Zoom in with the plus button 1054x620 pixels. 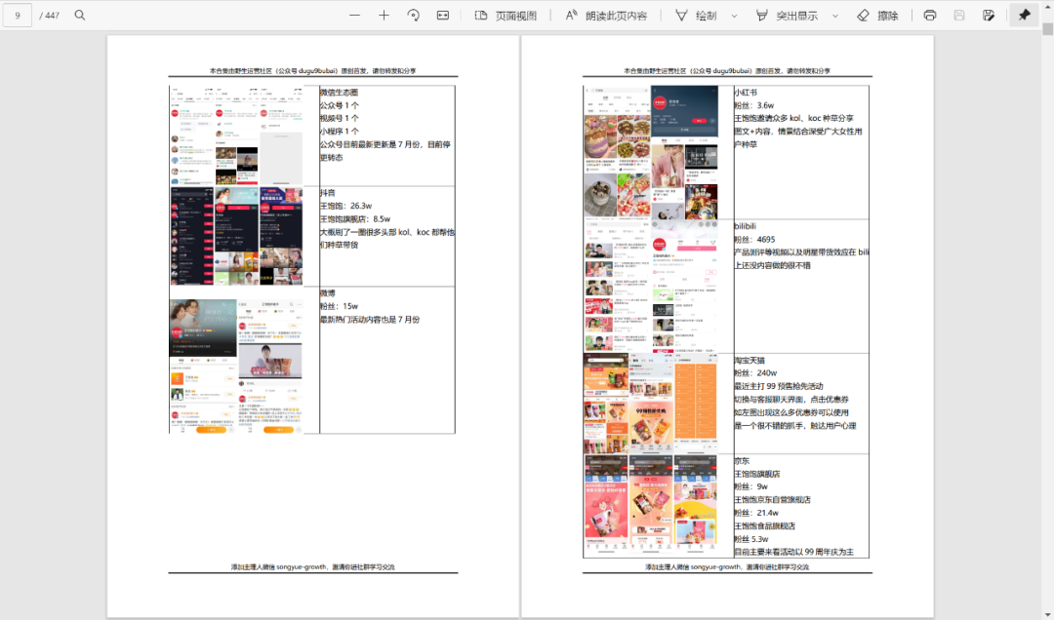384,15
